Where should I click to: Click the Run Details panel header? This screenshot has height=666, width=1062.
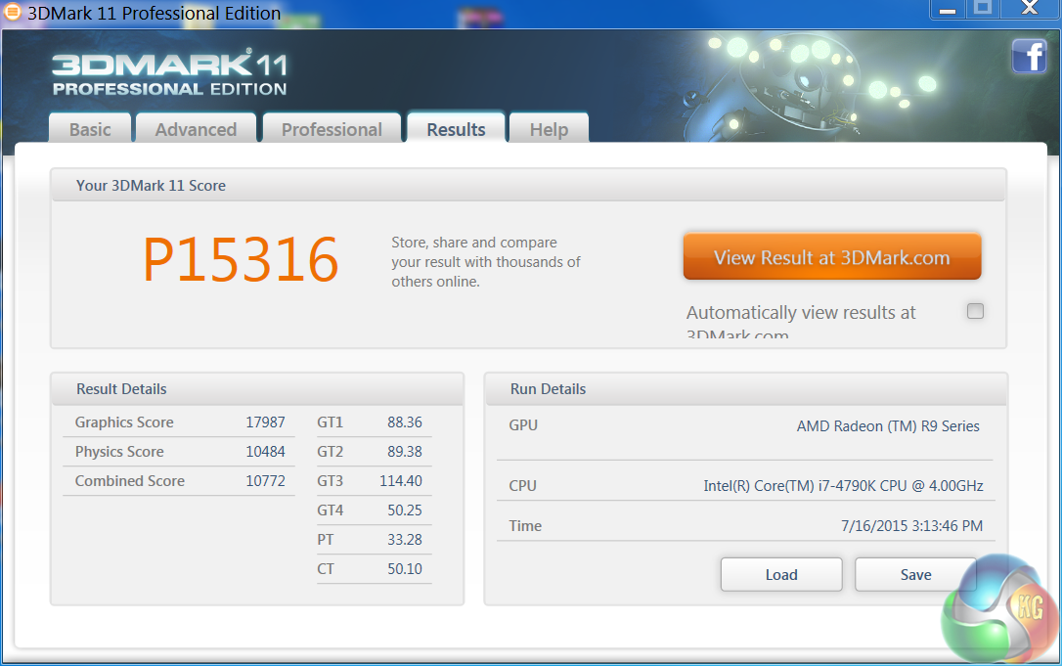point(746,389)
